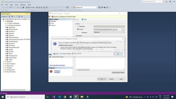This screenshot has width=176, height=99.
Task: Click the blue information icon in error dialog
Action: click(55, 44)
